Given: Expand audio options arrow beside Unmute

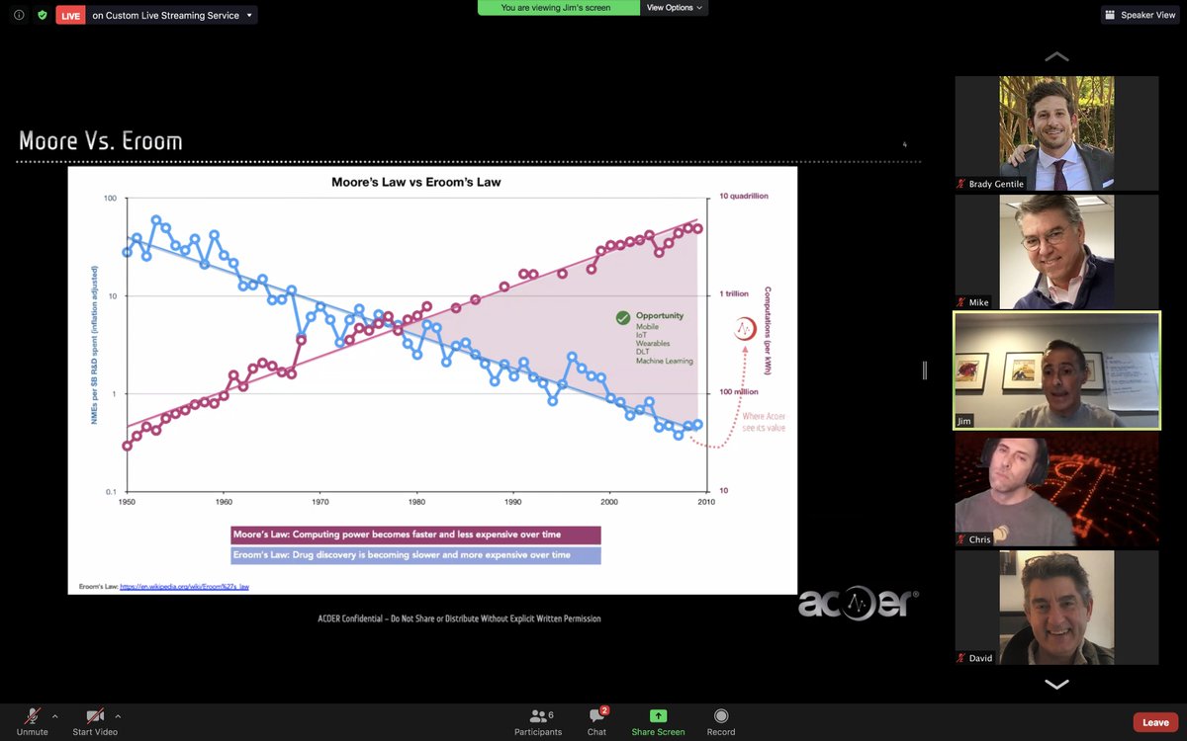Looking at the screenshot, I should coord(54,716).
